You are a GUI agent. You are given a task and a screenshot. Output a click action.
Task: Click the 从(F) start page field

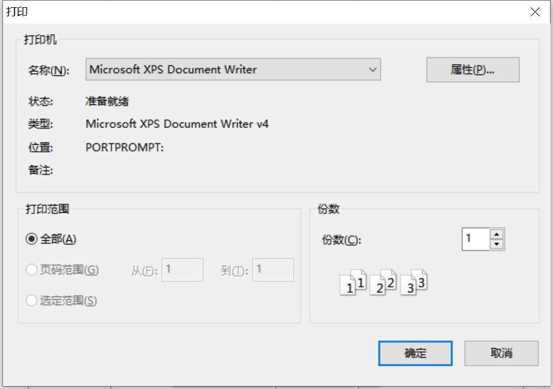click(182, 270)
